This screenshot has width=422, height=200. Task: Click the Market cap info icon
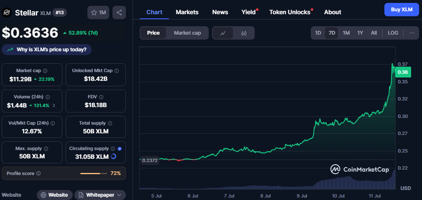pyautogui.click(x=45, y=71)
